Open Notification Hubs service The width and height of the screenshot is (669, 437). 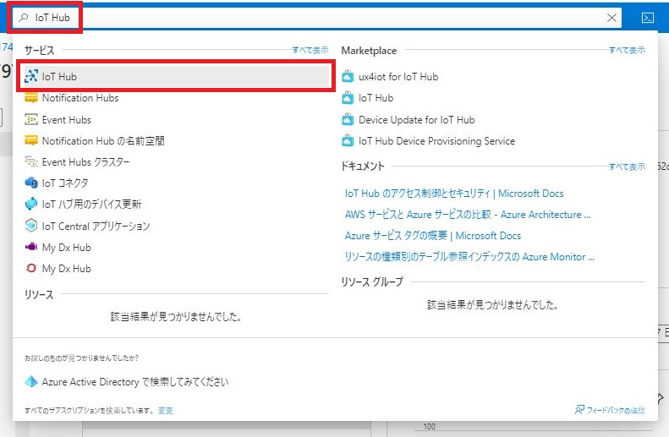point(80,98)
